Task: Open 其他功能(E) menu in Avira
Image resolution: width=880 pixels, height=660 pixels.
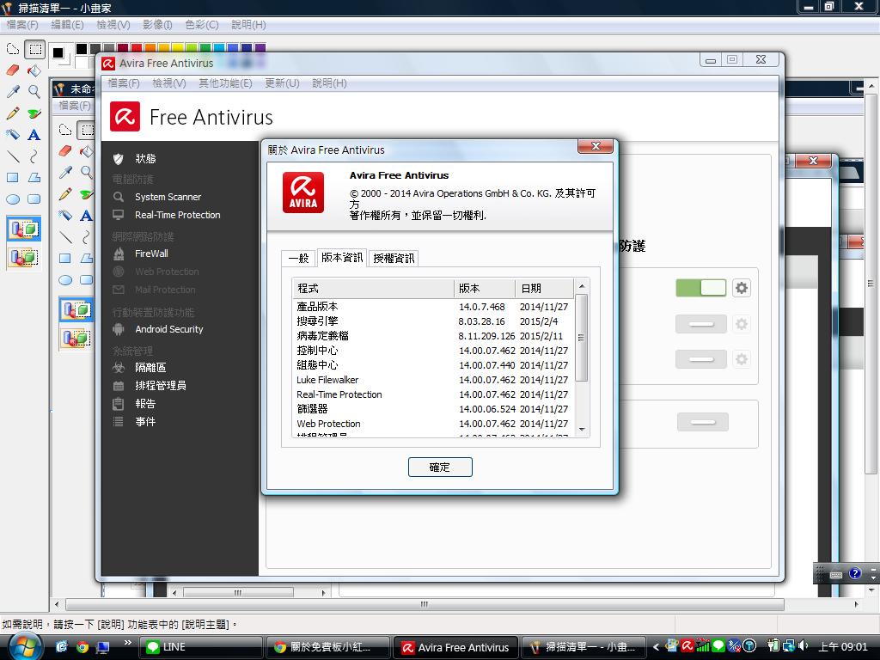Action: click(225, 83)
